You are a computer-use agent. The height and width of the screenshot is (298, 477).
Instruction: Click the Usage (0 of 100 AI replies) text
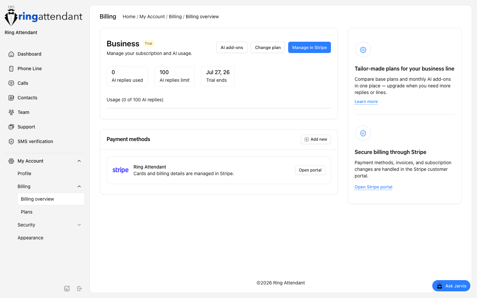(135, 100)
